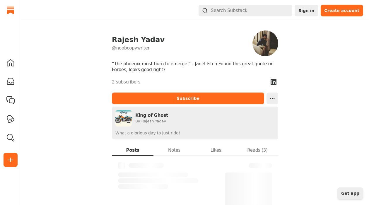
Task: Click the Create account button
Action: [342, 11]
